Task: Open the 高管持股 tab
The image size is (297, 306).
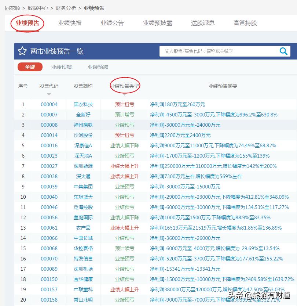Action: pyautogui.click(x=245, y=22)
